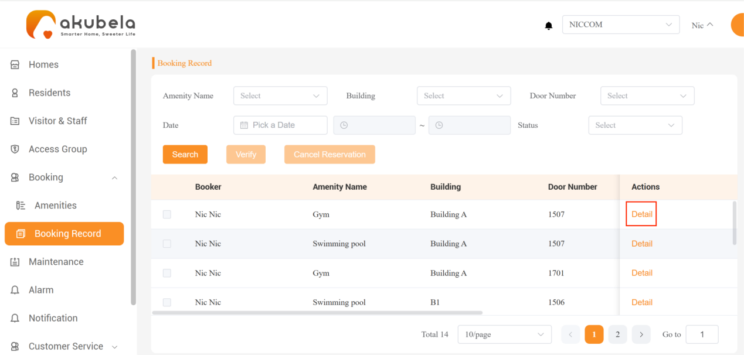Click the calendar icon in Date field
This screenshot has height=355, width=744.
tap(244, 125)
